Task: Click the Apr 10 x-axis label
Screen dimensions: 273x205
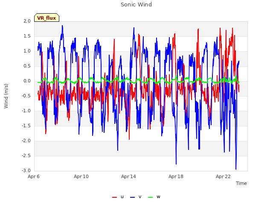Action: pos(81,176)
